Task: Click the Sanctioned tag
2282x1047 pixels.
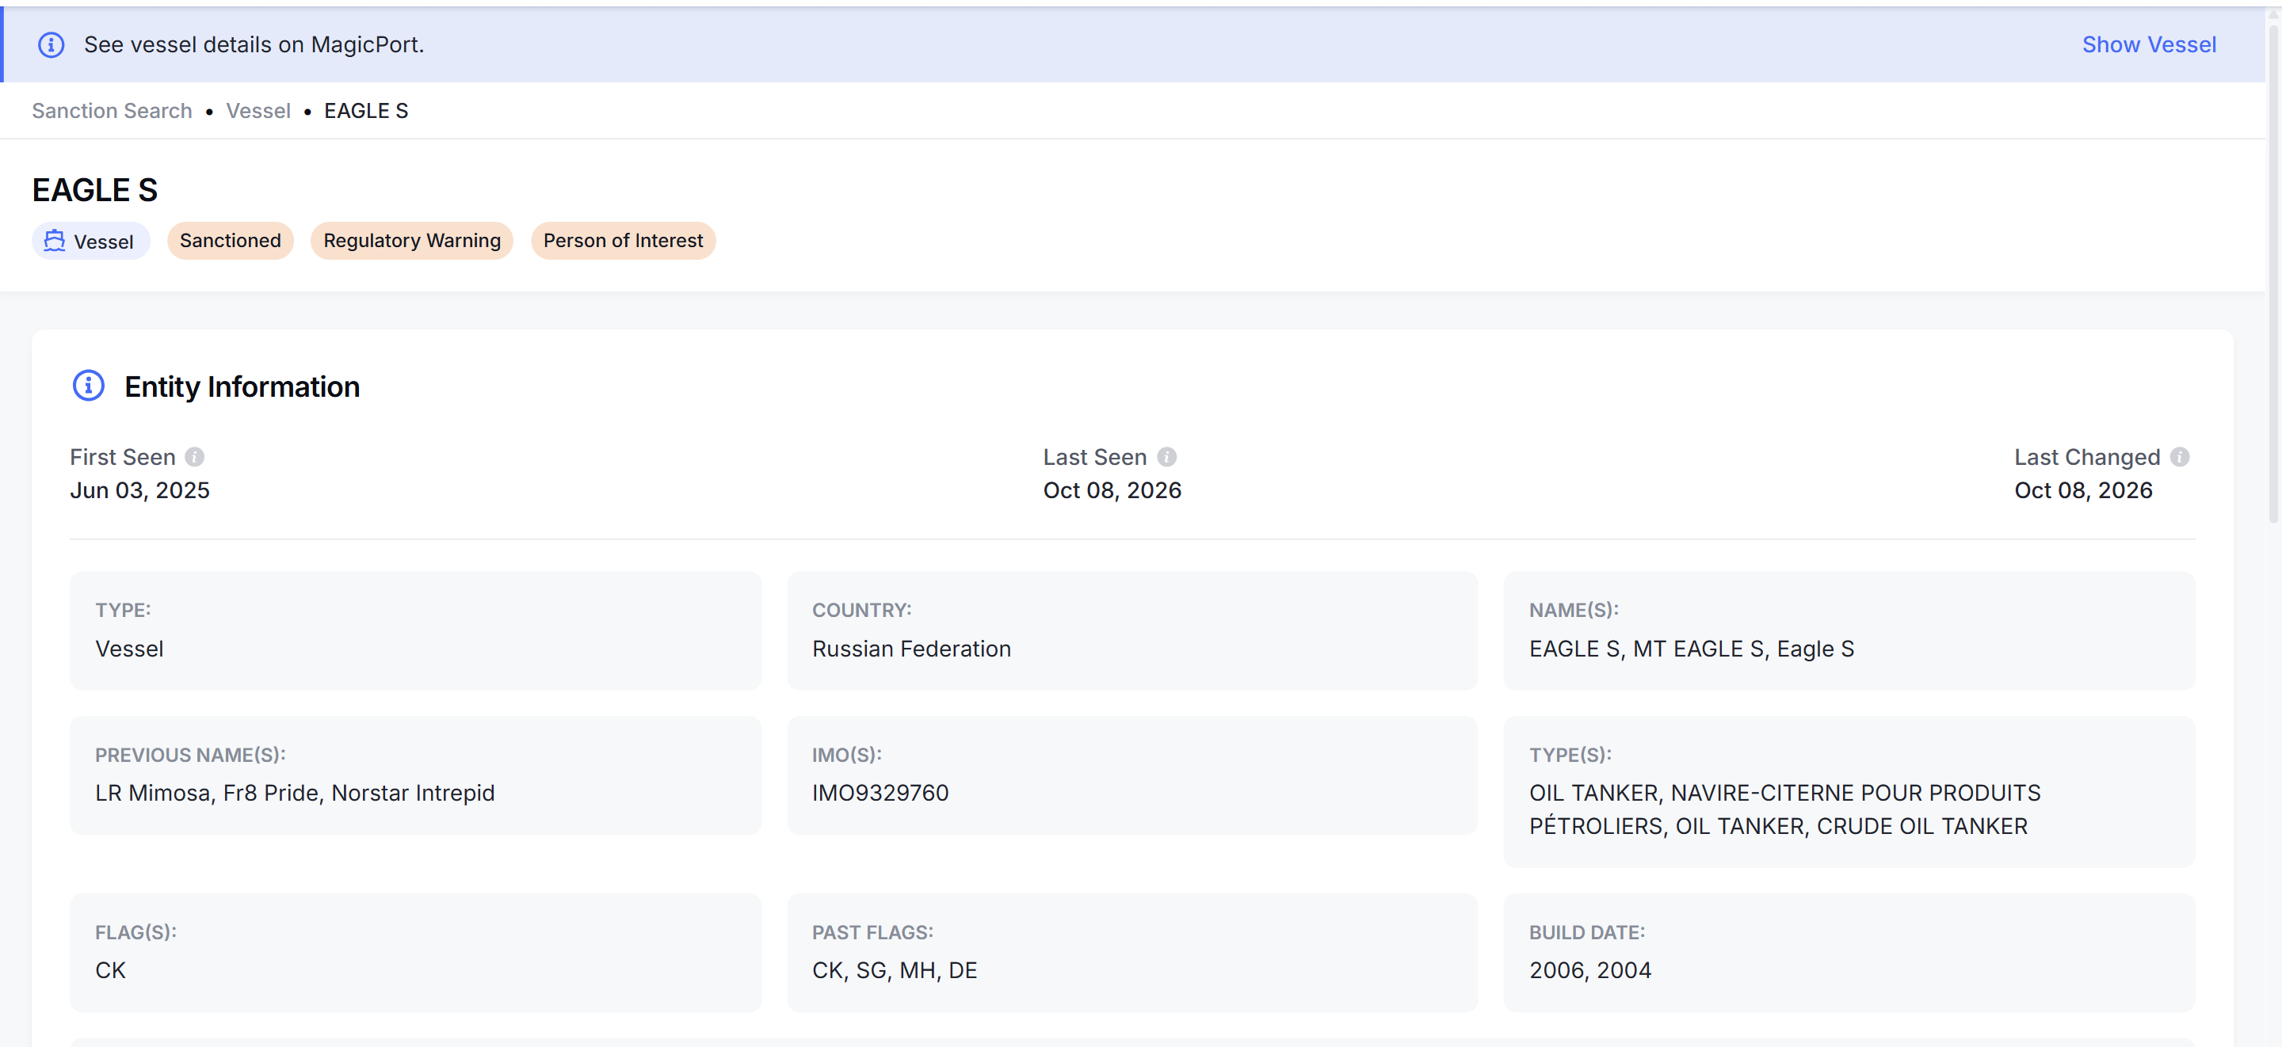Action: (x=231, y=241)
